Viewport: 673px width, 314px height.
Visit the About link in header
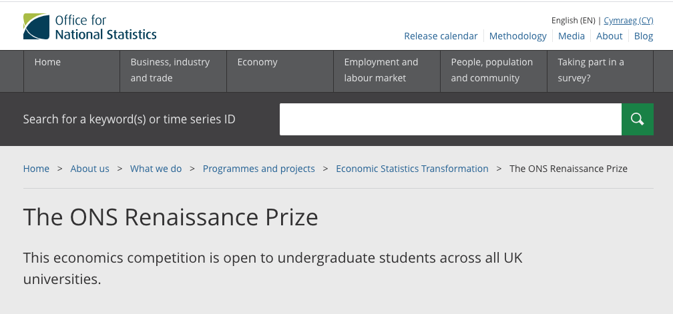610,36
